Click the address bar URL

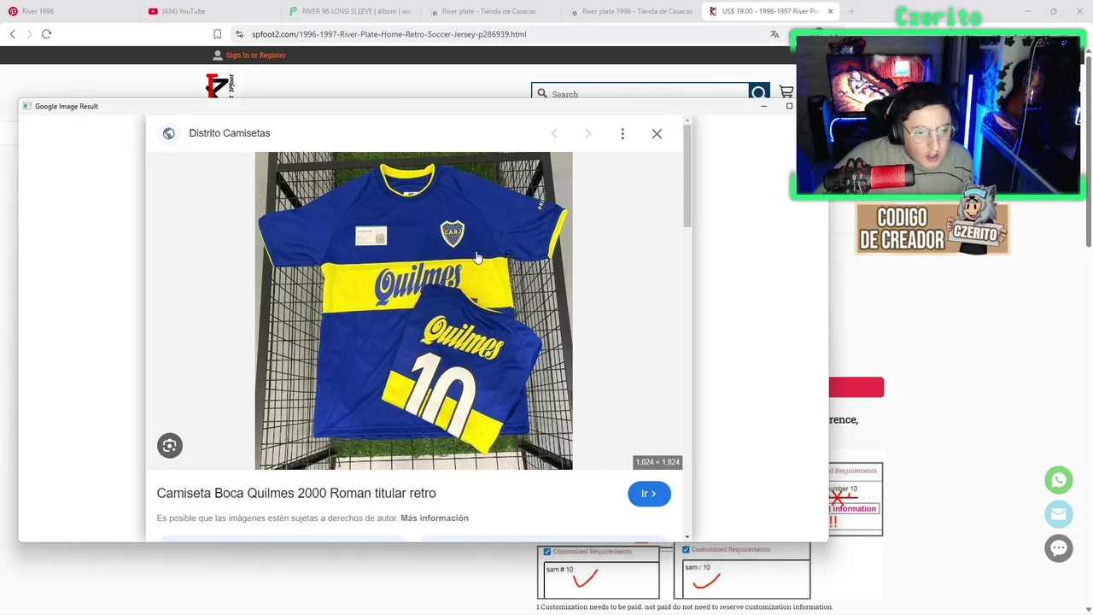click(389, 34)
